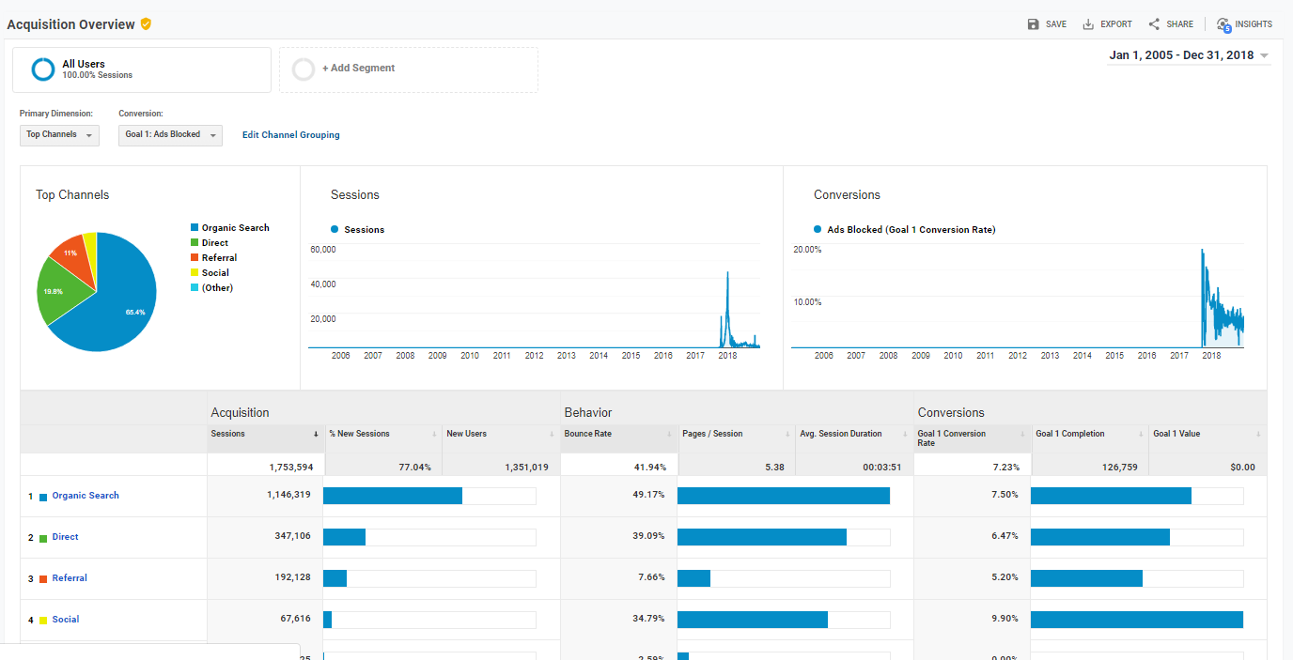Screen dimensions: 1293x660
Task: Click the sort arrow on Sessions column
Action: tap(316, 434)
